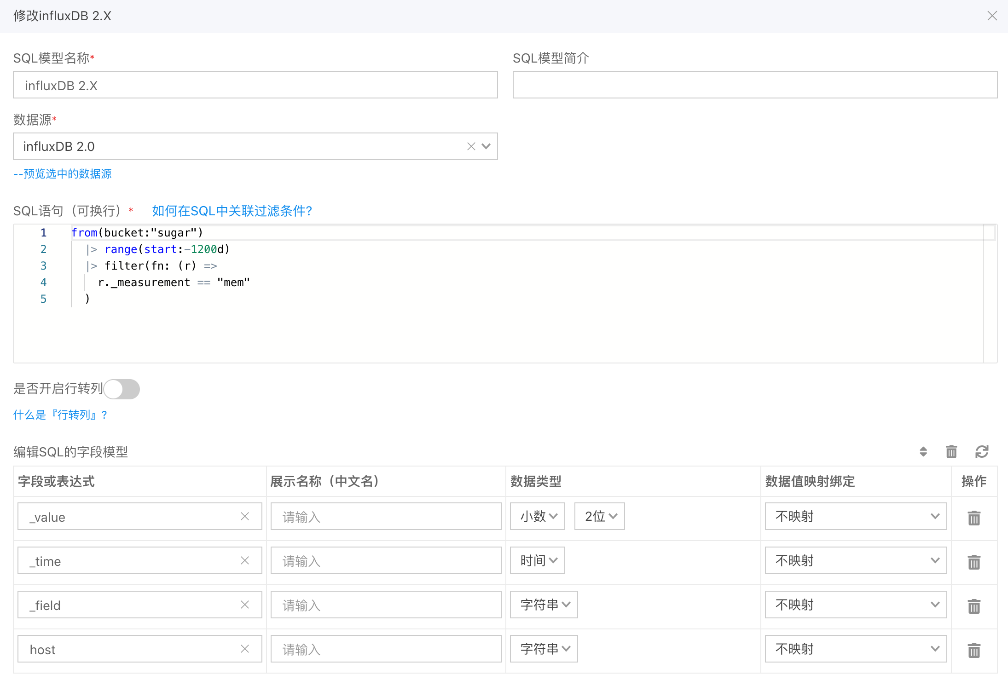
Task: Delete the host row
Action: tap(974, 651)
